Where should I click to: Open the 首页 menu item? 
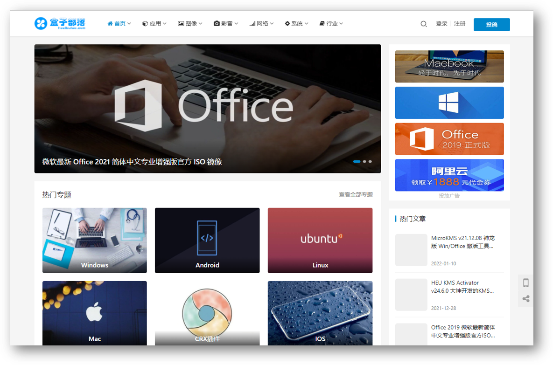coord(119,24)
